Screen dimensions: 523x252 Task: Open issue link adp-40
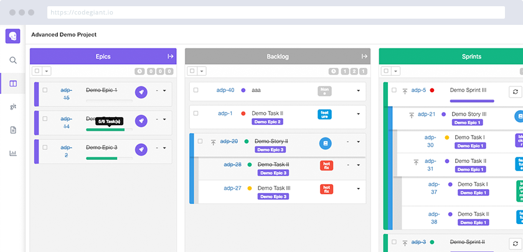[225, 90]
